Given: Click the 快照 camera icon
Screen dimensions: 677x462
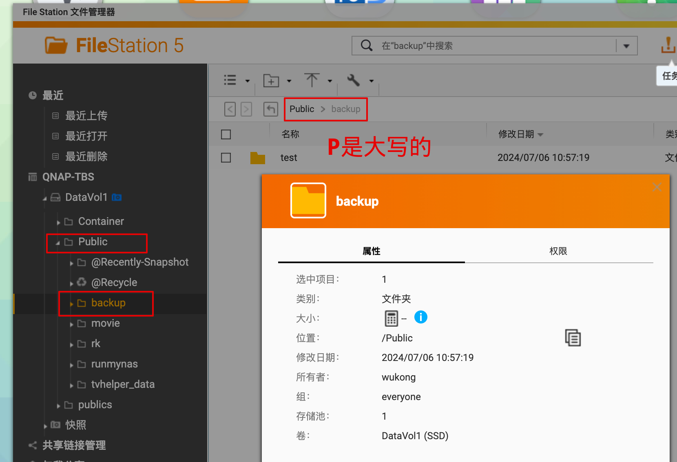Looking at the screenshot, I should 55,425.
